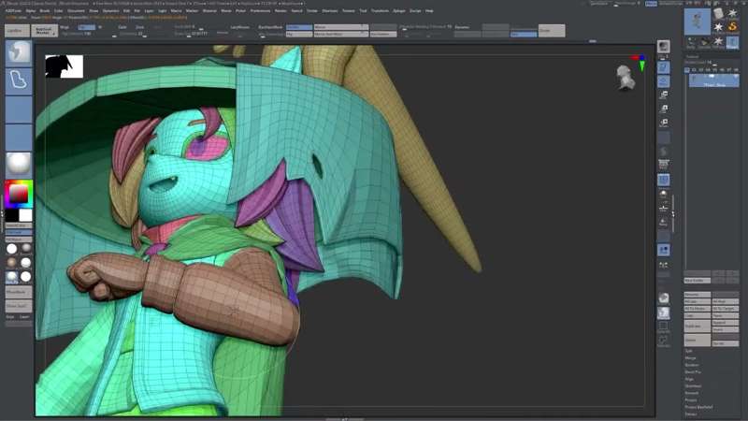Select the SimpleBrush orange S tool icon
The height and width of the screenshot is (421, 748).
(x=732, y=27)
